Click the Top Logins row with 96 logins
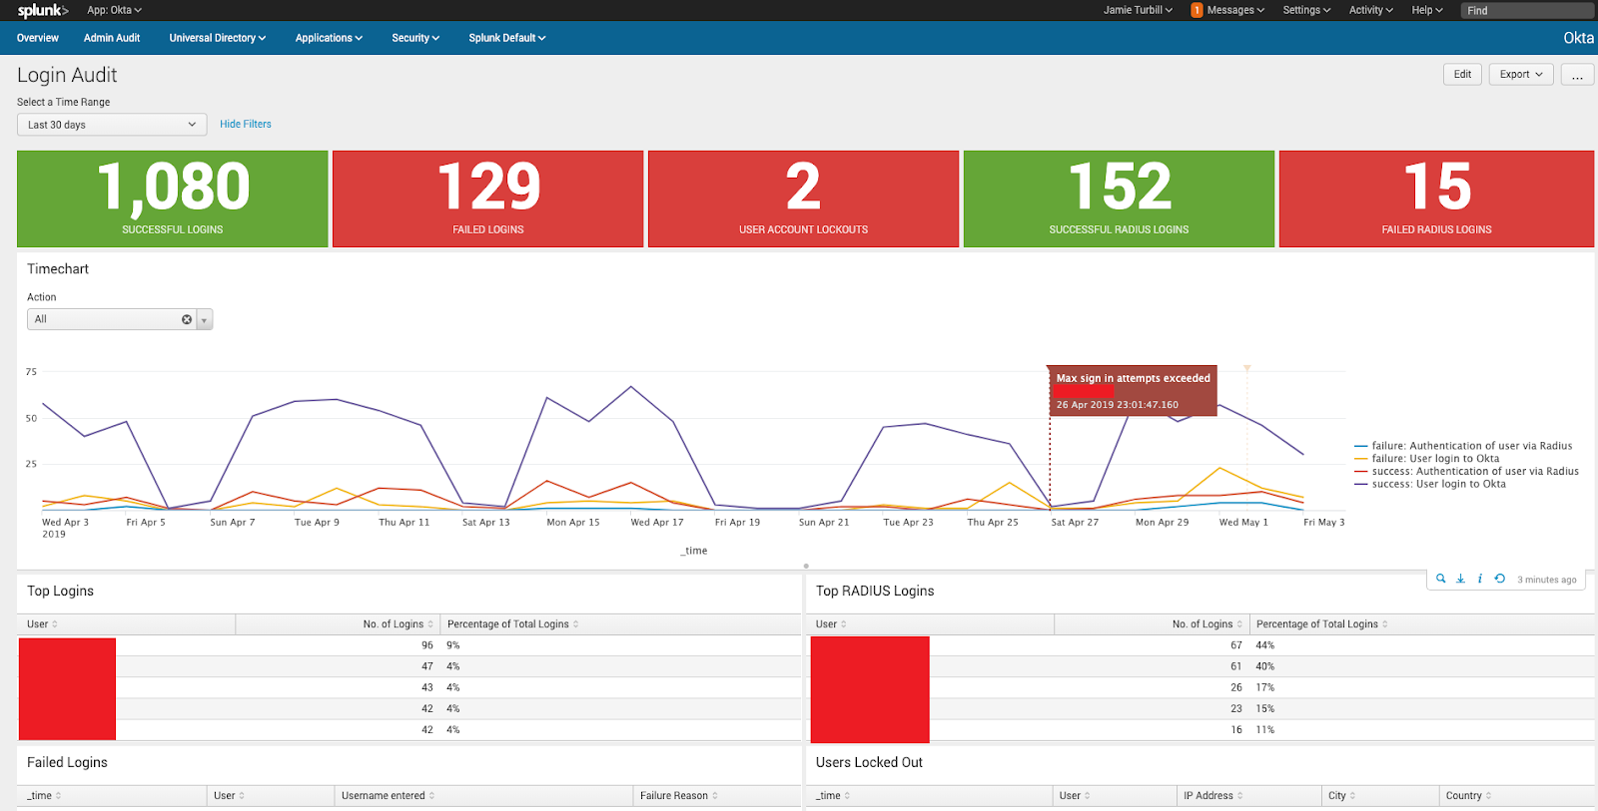This screenshot has height=811, width=1598. tap(409, 645)
